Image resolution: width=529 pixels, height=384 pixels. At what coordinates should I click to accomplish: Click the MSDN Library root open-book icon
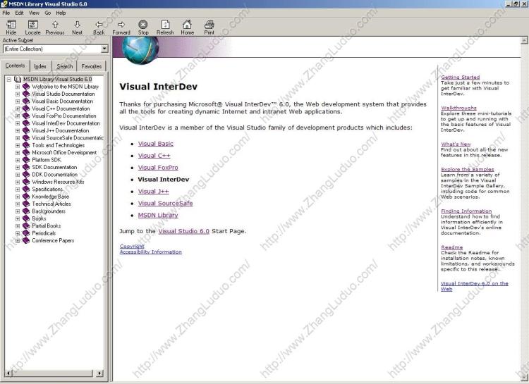18,79
